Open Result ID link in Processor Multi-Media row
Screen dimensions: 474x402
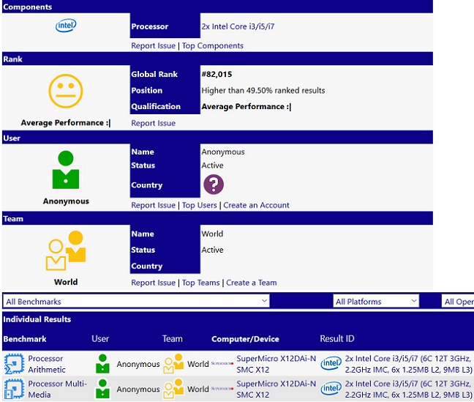(x=408, y=389)
